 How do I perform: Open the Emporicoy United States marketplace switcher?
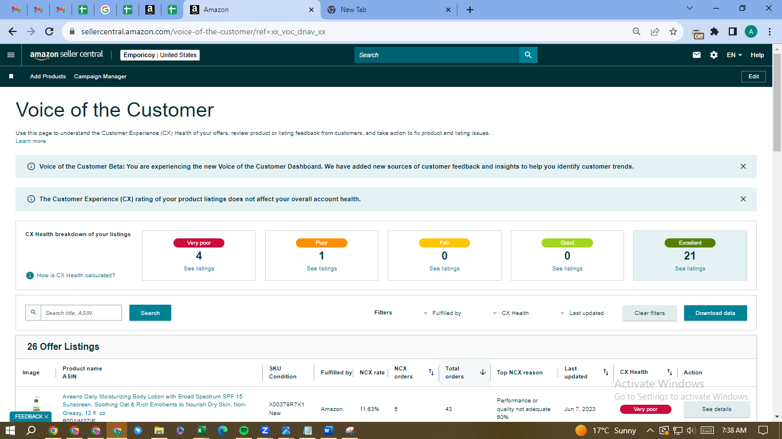click(160, 55)
